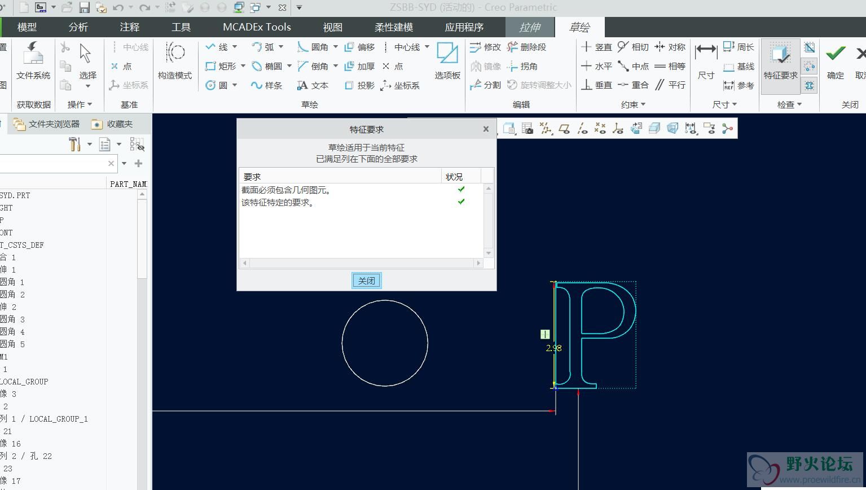
Task: Click the Reference (参考) dimension tool
Action: click(738, 85)
